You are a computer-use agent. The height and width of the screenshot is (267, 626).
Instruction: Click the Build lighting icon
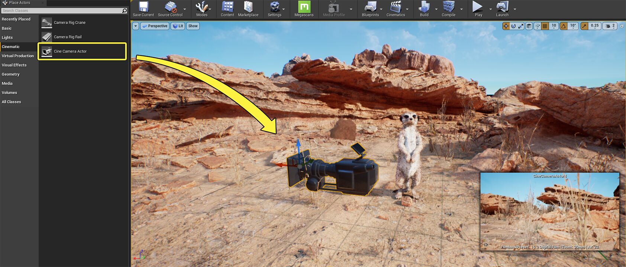pyautogui.click(x=424, y=7)
